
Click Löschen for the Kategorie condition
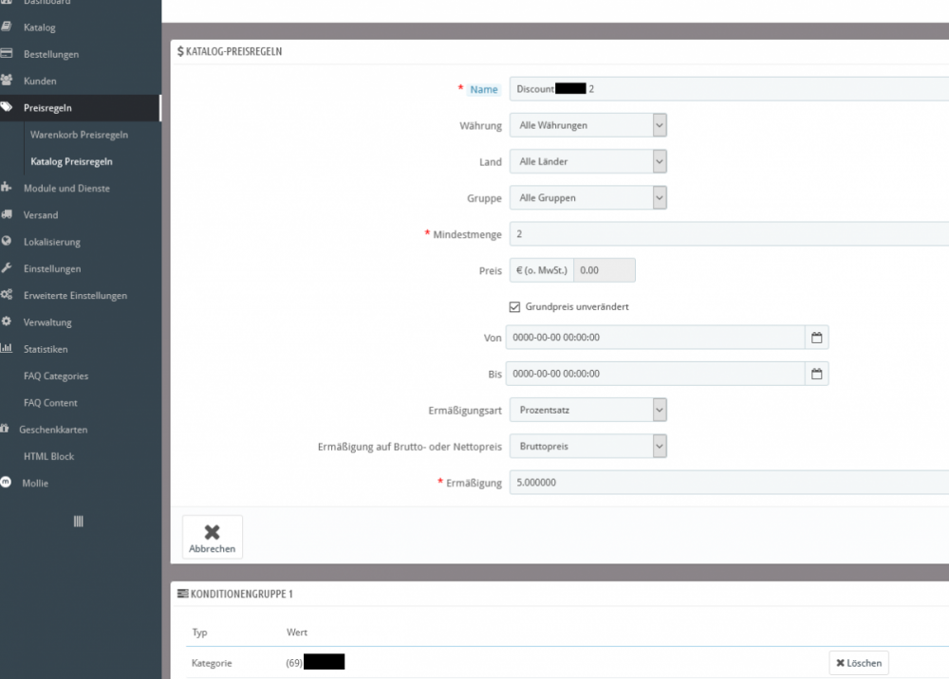click(859, 663)
